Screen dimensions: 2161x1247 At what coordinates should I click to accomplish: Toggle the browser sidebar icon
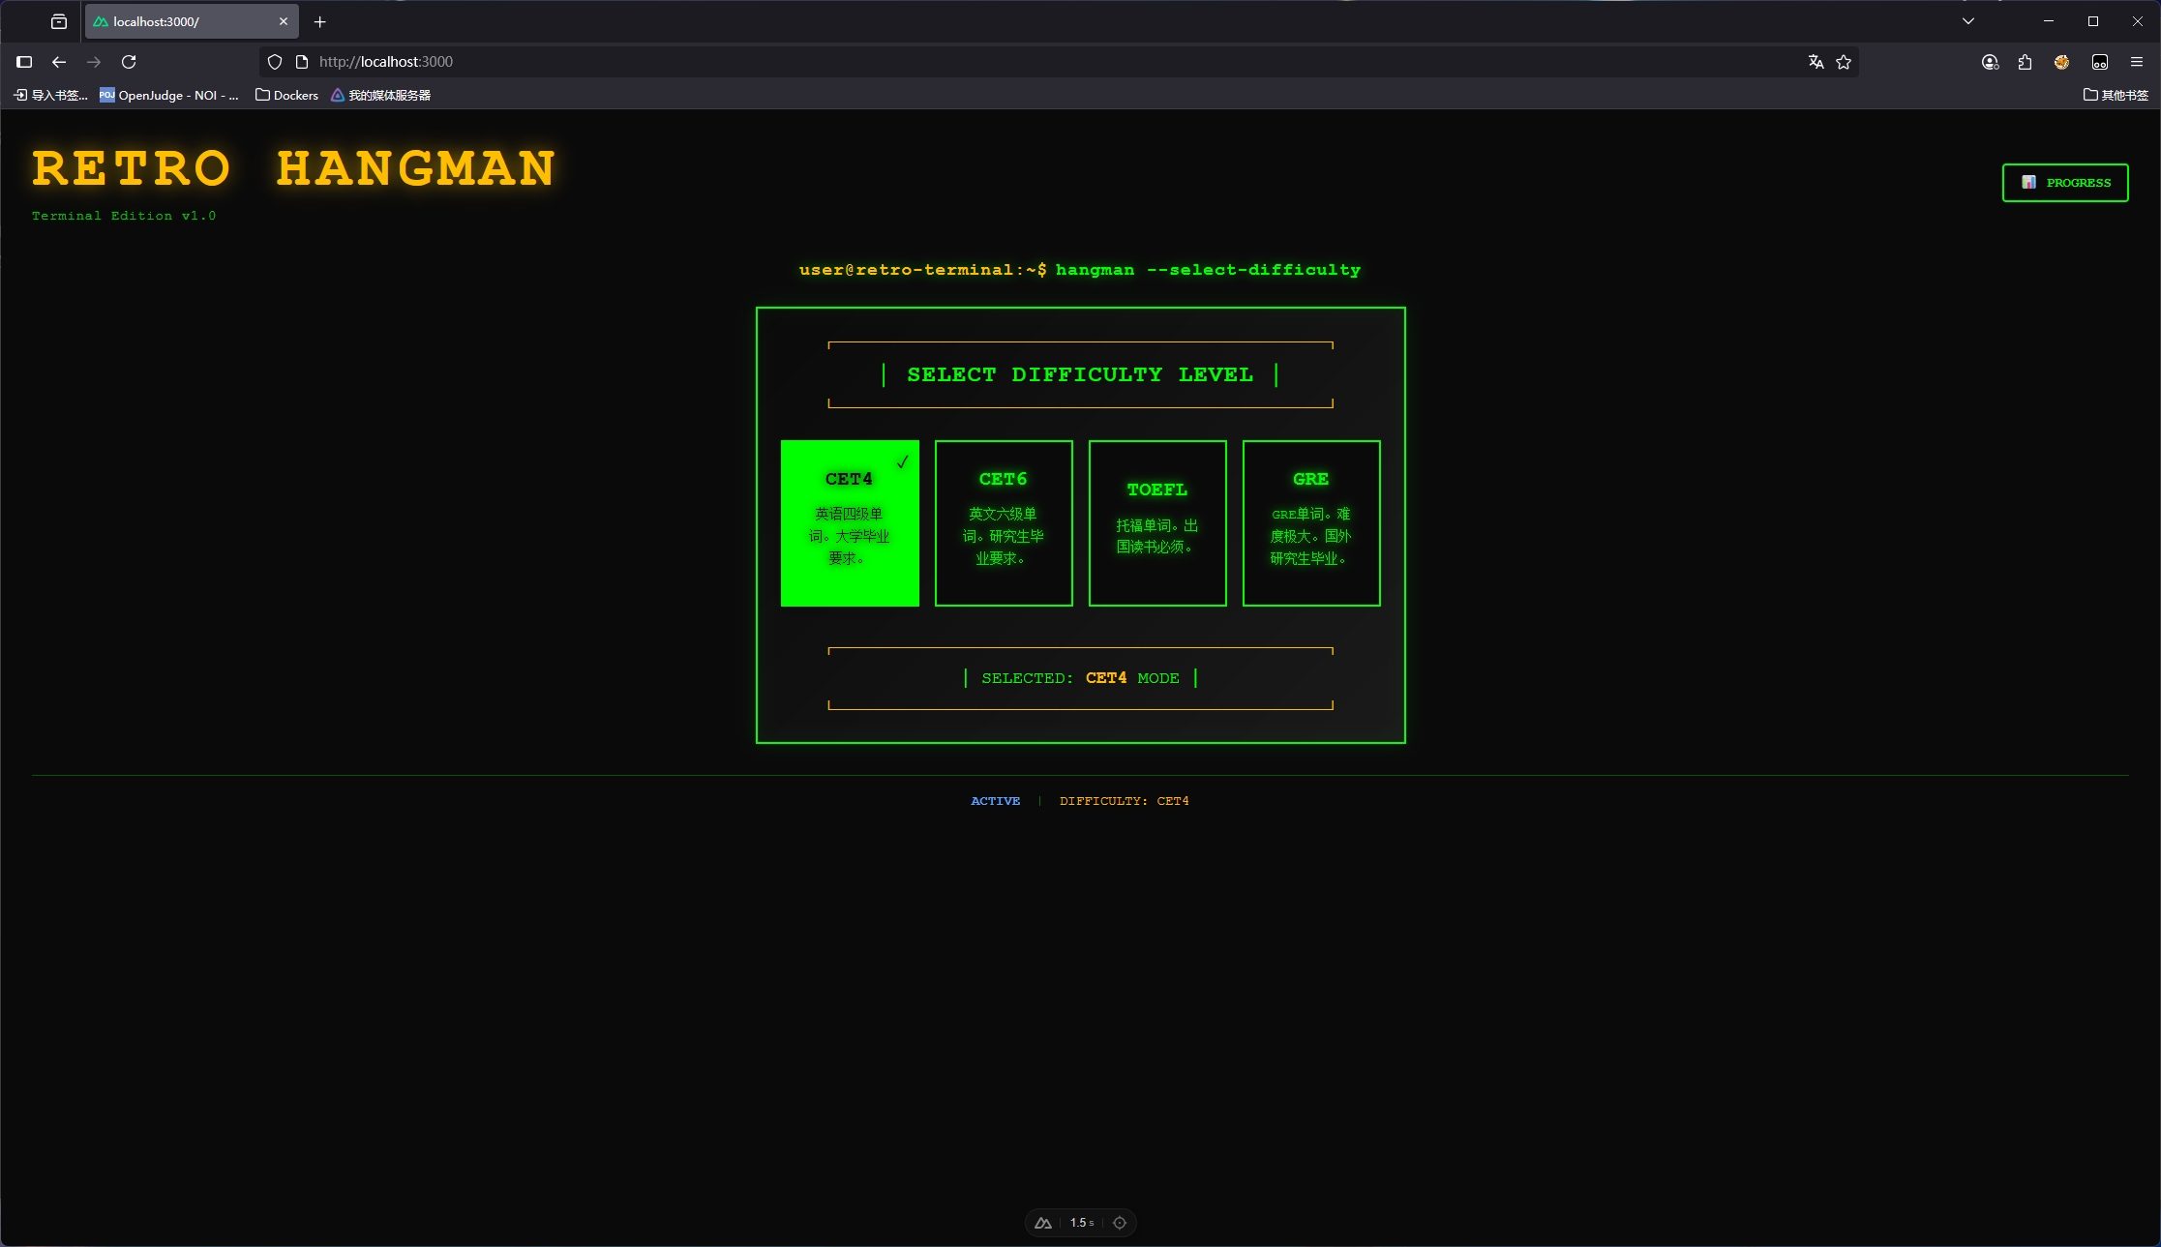25,62
